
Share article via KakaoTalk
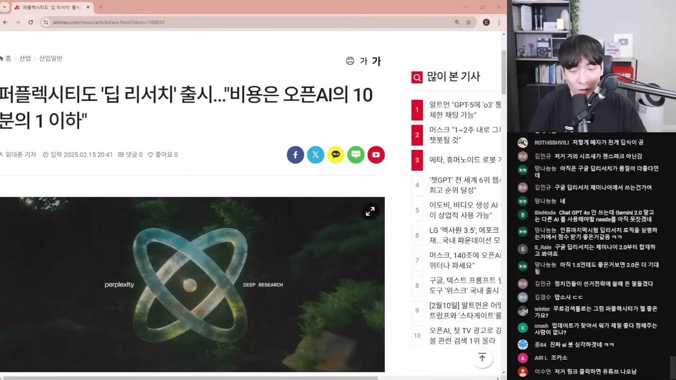coord(335,155)
